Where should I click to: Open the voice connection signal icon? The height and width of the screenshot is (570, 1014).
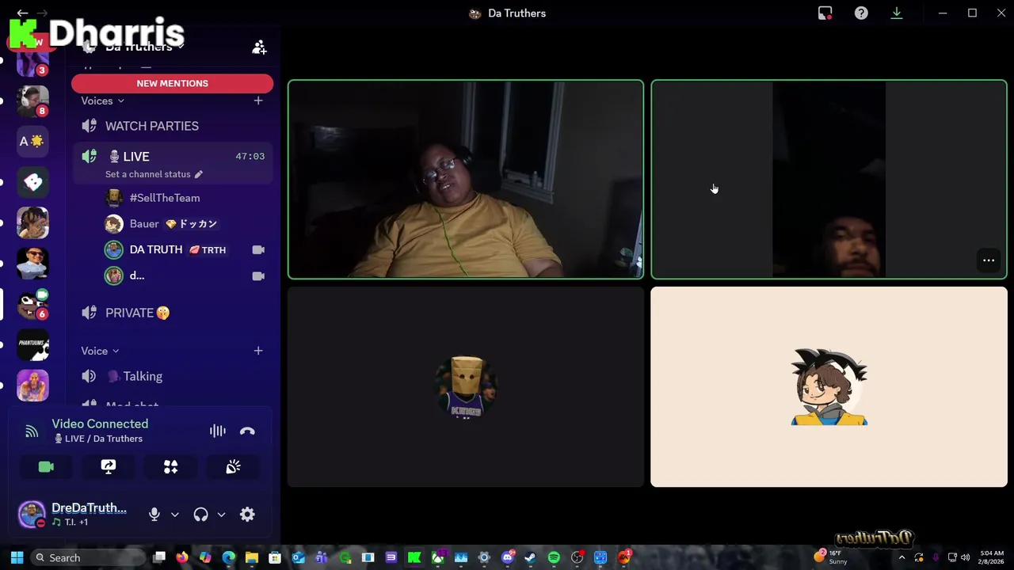(32, 431)
